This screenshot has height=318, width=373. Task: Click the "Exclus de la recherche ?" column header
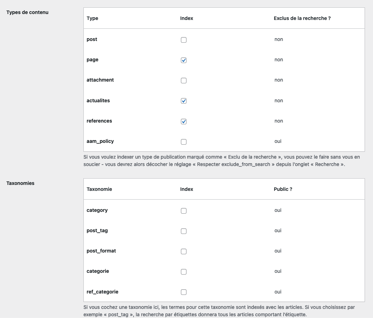tap(302, 18)
